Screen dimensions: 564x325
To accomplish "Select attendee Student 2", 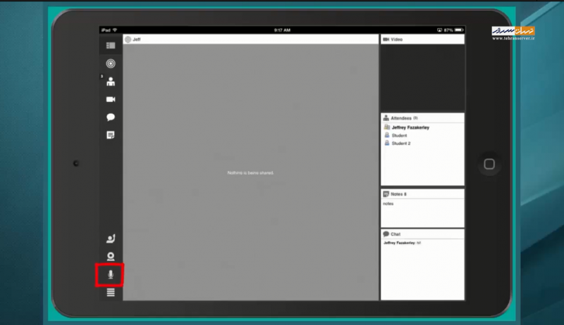I will tap(400, 143).
